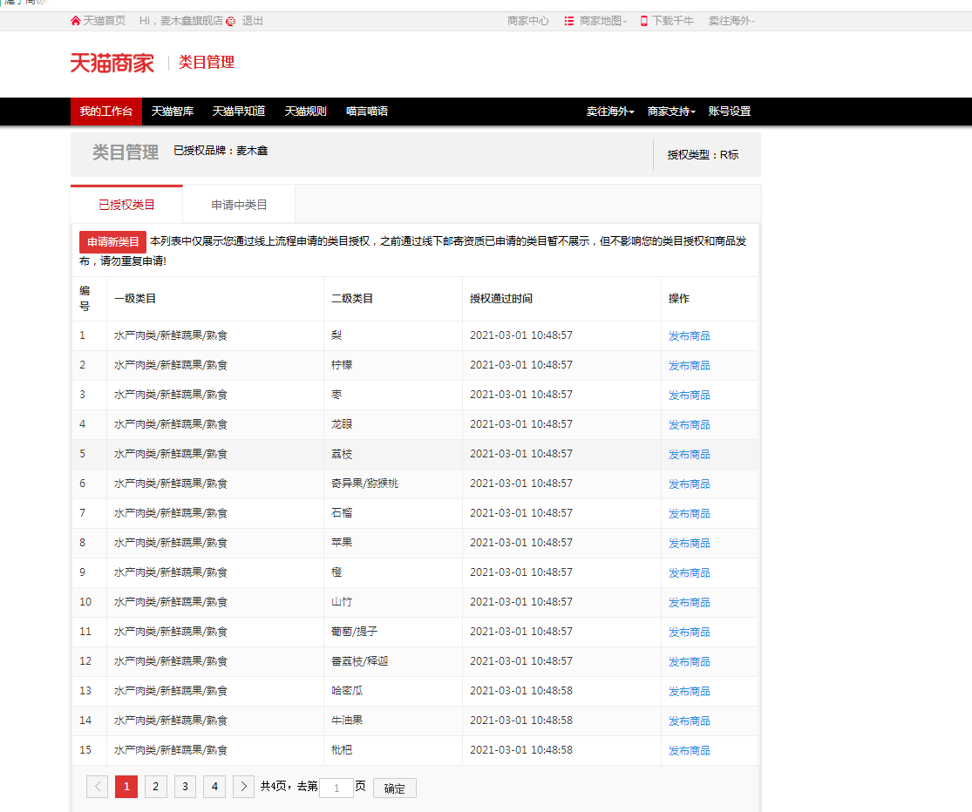Open 账号设置 in navigation bar
Viewport: 972px width, 812px height.
(x=730, y=112)
